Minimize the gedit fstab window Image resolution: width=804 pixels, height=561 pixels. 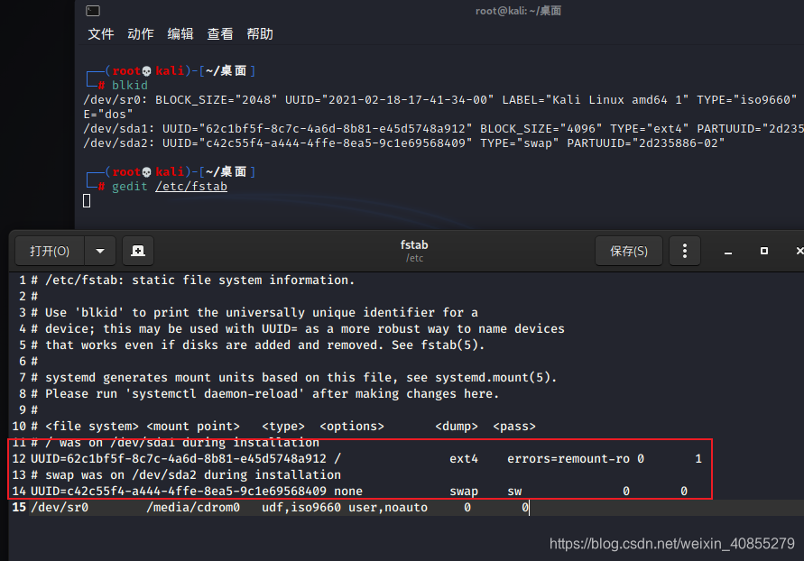click(x=728, y=252)
